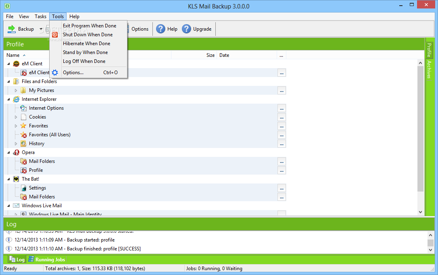The image size is (438, 275).
Task: Collapse the eM Client group
Action: [x=8, y=64]
